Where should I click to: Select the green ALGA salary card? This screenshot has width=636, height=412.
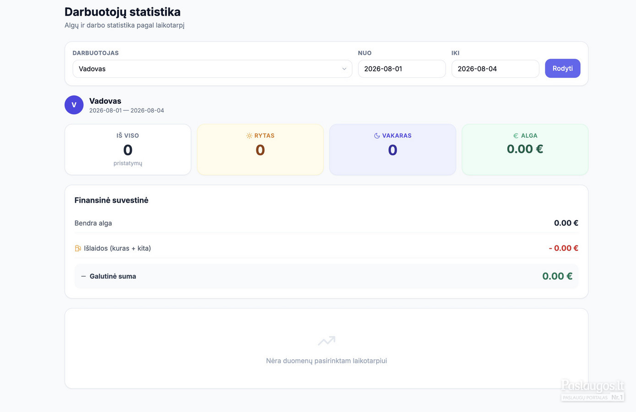pos(525,150)
